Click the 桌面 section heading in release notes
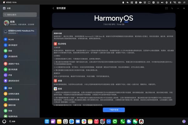The width and height of the screenshot is (188, 125). tap(60, 81)
